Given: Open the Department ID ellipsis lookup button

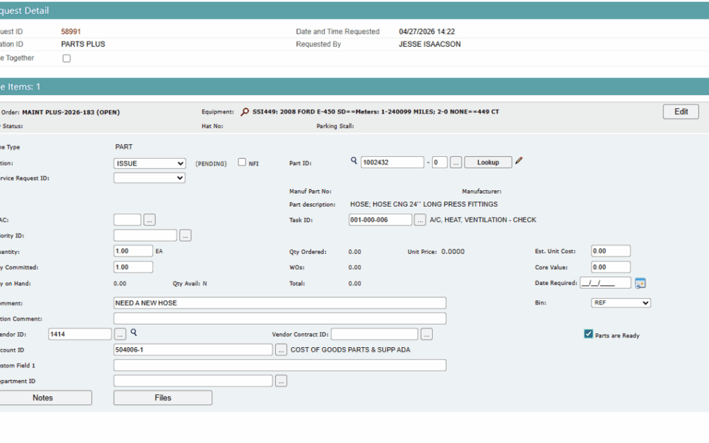Looking at the screenshot, I should click(x=281, y=381).
